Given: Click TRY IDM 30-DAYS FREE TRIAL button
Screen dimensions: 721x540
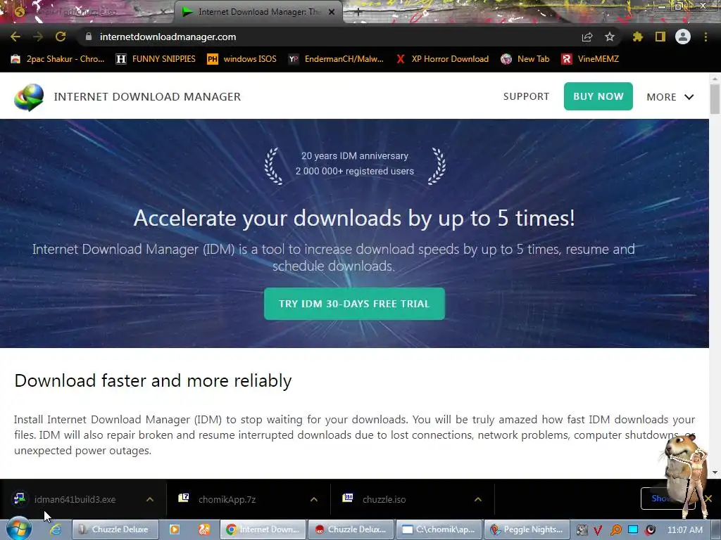Looking at the screenshot, I should click(x=354, y=304).
